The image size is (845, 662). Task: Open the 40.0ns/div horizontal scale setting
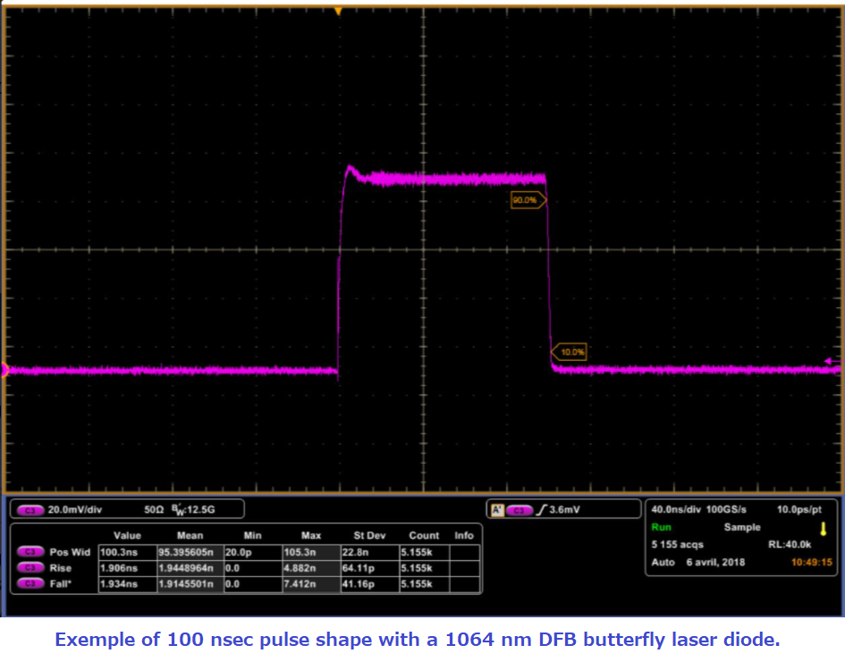pyautogui.click(x=678, y=508)
